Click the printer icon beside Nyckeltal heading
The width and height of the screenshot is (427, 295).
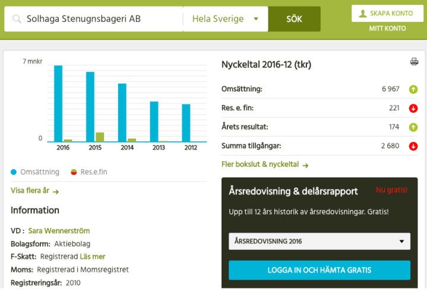tap(414, 62)
